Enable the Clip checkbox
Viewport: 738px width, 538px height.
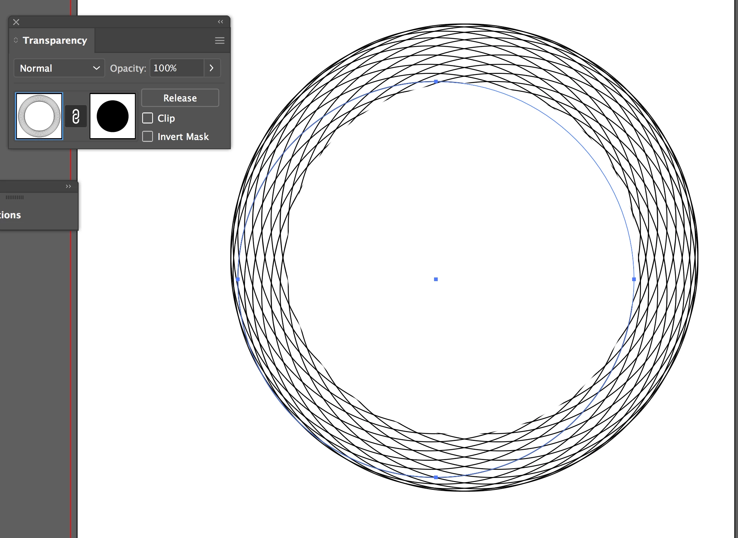click(x=148, y=118)
